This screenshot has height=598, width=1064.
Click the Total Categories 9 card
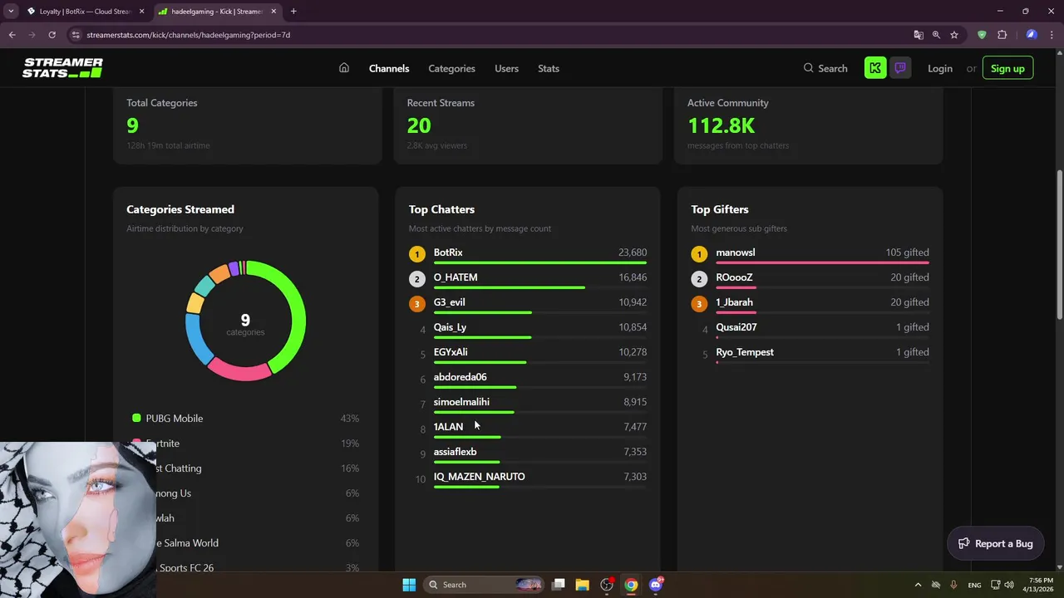pyautogui.click(x=247, y=125)
